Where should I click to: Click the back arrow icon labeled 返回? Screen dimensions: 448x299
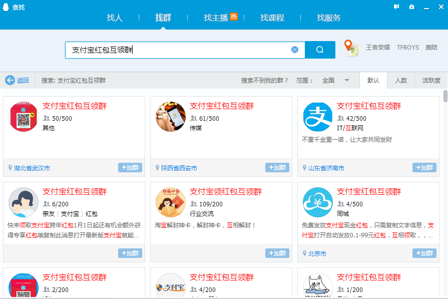point(10,80)
